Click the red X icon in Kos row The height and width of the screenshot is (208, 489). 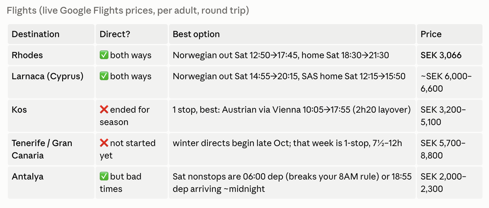coord(104,110)
